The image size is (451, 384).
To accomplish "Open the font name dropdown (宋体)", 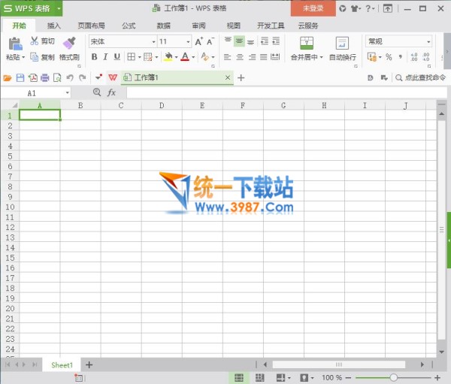I will (x=153, y=42).
